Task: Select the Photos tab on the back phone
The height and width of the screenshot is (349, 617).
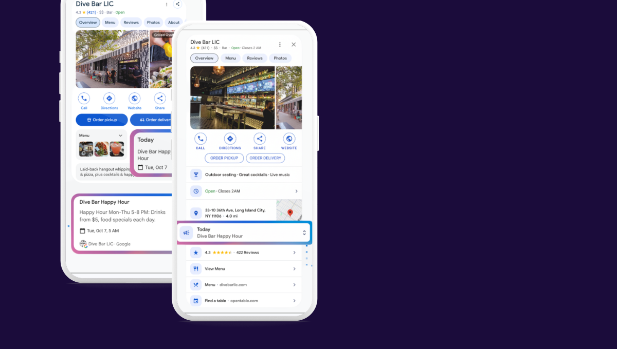Action: [x=153, y=23]
